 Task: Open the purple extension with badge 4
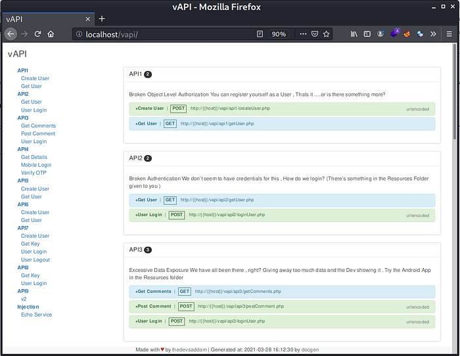(x=394, y=33)
